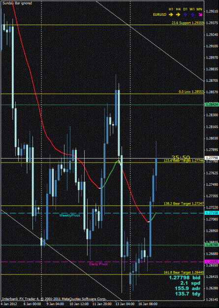
Task: Click the white current price tag 1.27798
Action: (212, 158)
